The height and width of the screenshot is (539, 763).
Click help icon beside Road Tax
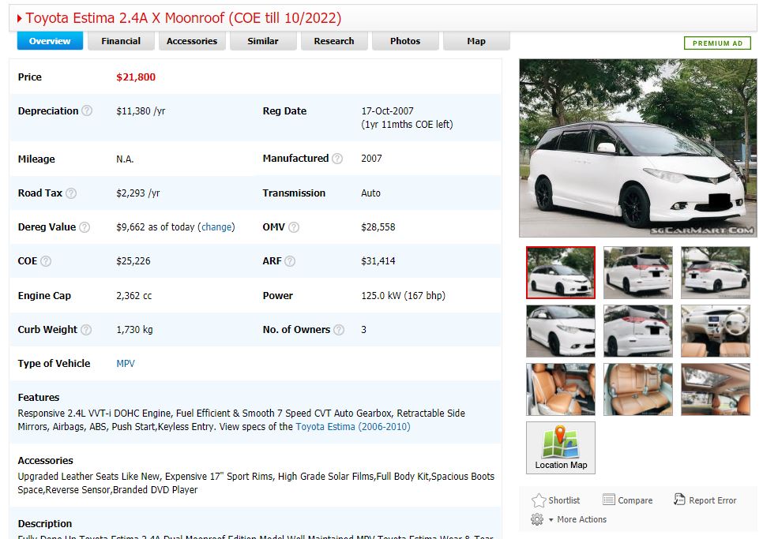tap(71, 193)
